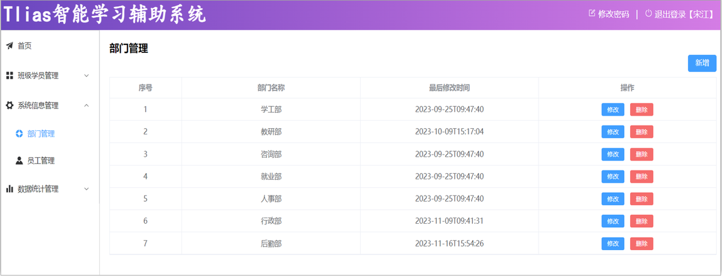Screen dimensions: 722x276
Task: Click the gear icon beside 系统信息管理
Action: pos(10,106)
